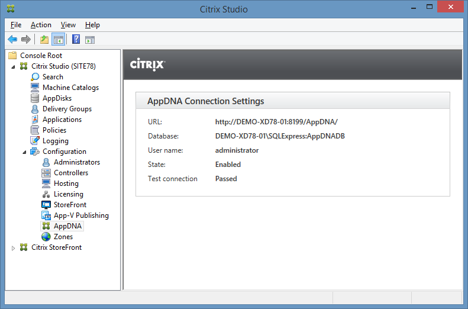
Task: Click the Enabled state value
Action: pos(228,165)
